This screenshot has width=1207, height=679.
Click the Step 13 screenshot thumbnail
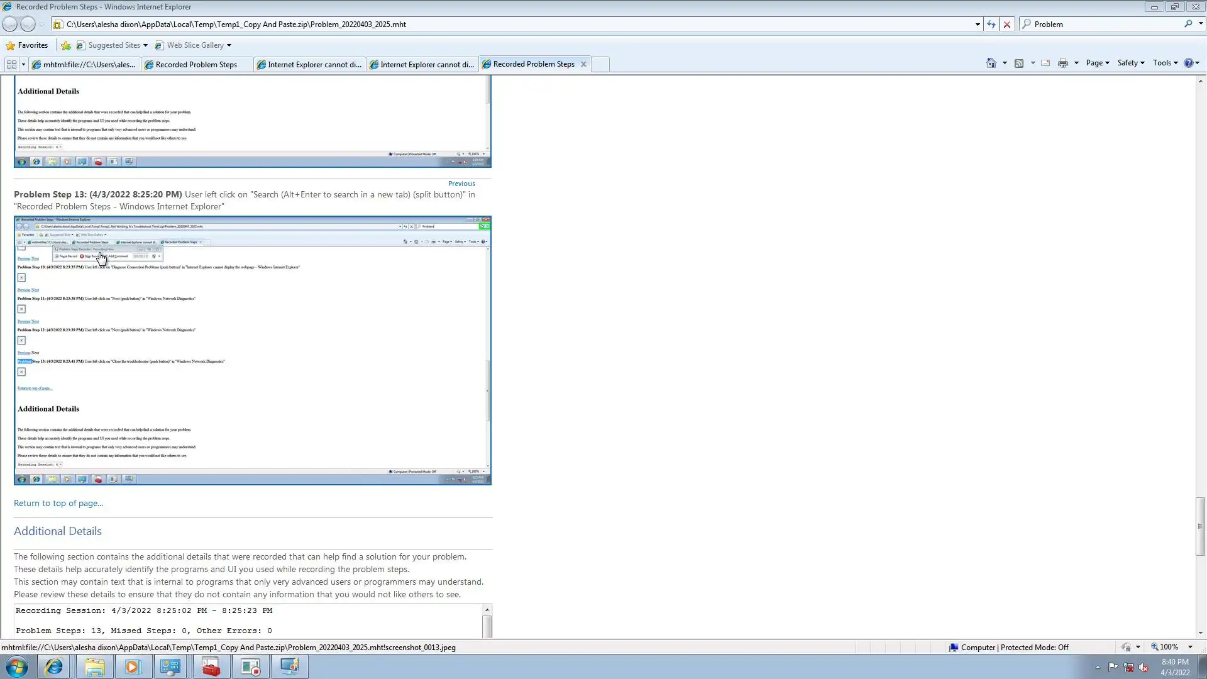[x=253, y=350]
